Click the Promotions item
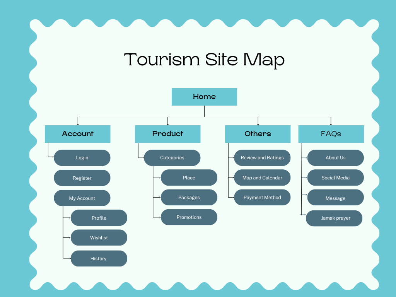This screenshot has width=396, height=297. [x=189, y=217]
